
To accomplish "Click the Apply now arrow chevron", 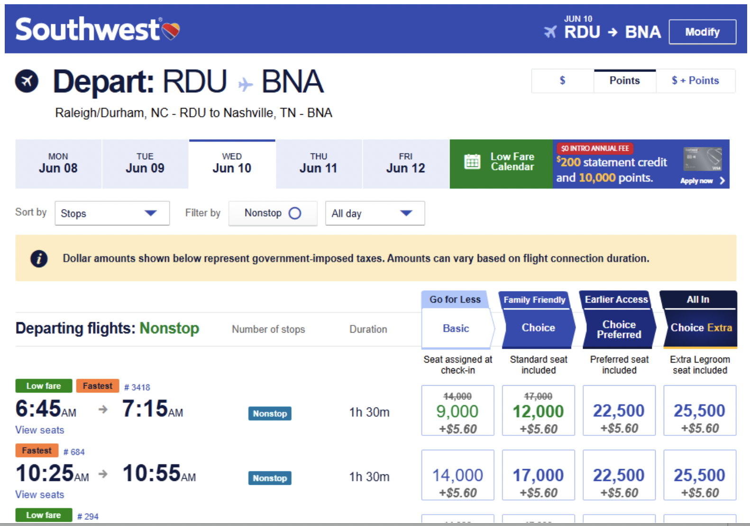I will [x=722, y=181].
